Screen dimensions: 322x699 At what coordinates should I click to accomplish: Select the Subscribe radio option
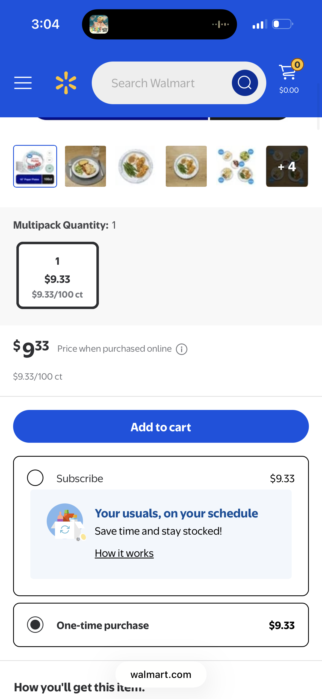[35, 478]
